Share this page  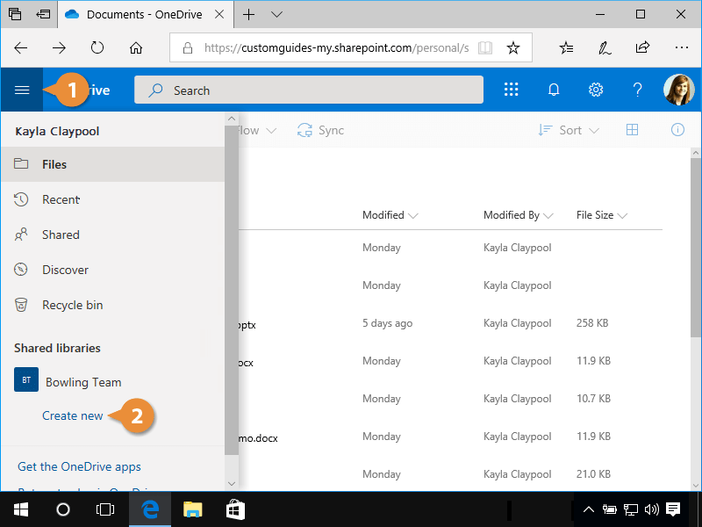[x=642, y=47]
